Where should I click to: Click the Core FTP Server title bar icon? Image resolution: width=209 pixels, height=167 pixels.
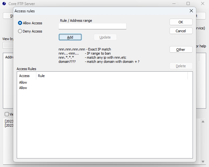click(4, 4)
